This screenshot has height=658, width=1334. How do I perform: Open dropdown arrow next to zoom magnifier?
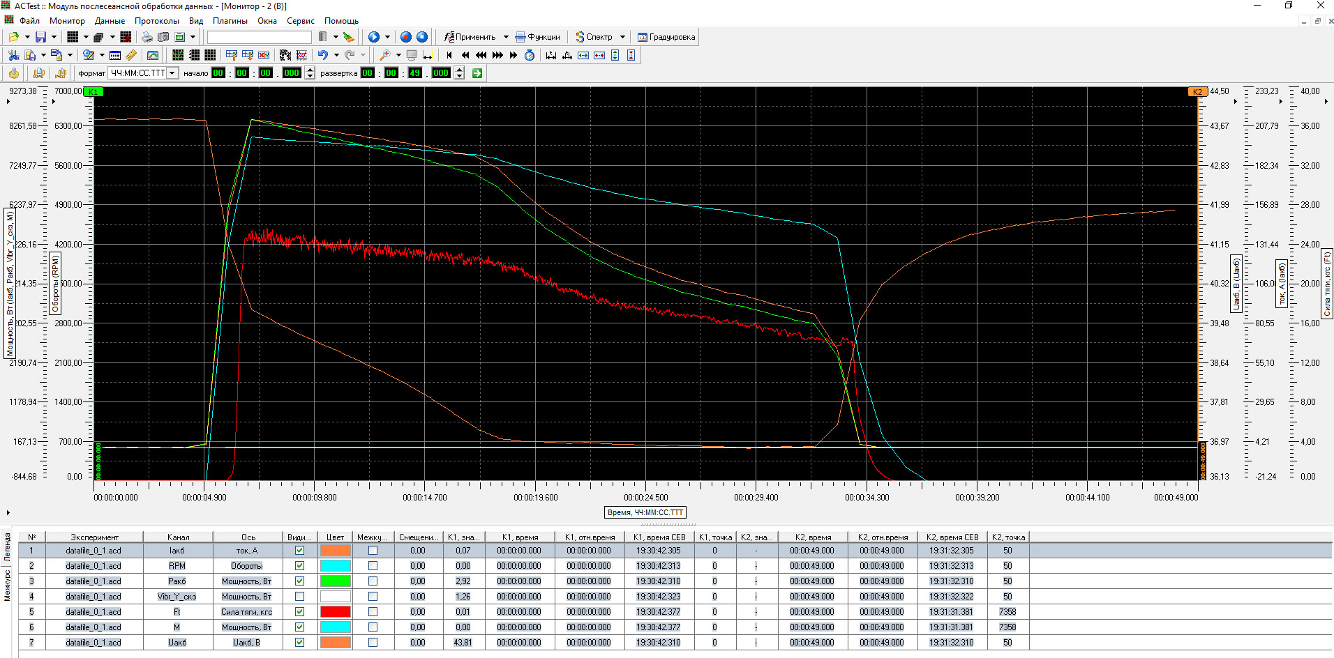(398, 55)
